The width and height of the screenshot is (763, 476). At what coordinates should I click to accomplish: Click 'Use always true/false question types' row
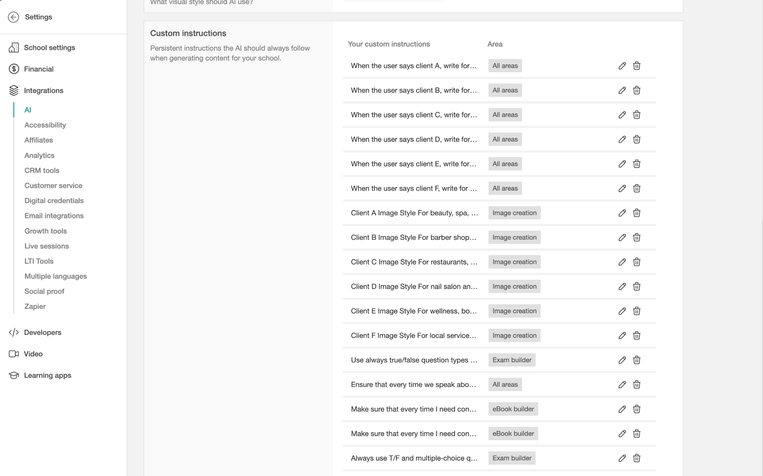[x=499, y=360]
